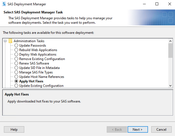This screenshot has width=175, height=136.
Task: Click the Next button to continue
Action: (138, 129)
